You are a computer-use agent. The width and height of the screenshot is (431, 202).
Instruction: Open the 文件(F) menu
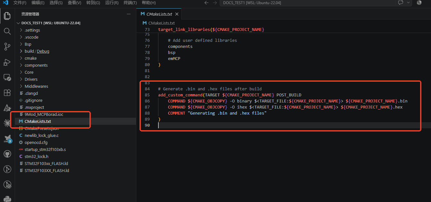pos(20,3)
